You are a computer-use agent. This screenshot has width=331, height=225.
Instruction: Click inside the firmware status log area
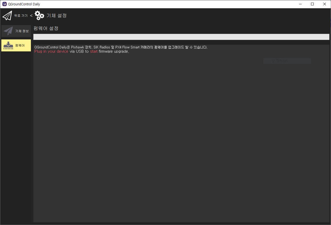coord(181,133)
